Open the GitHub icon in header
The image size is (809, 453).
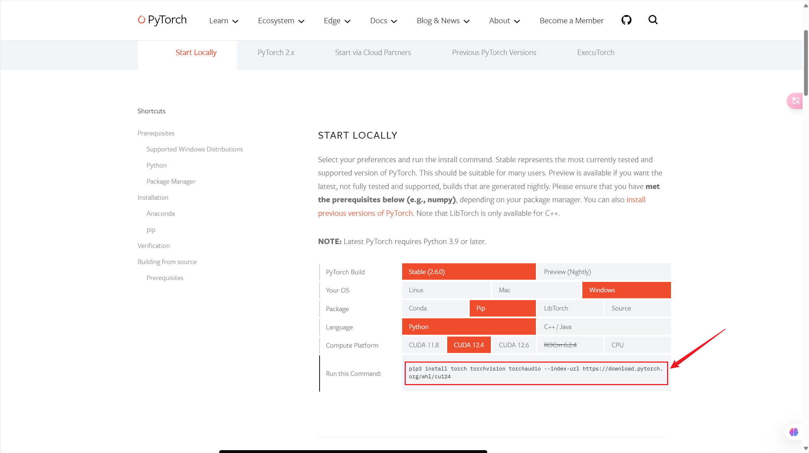pyautogui.click(x=626, y=20)
